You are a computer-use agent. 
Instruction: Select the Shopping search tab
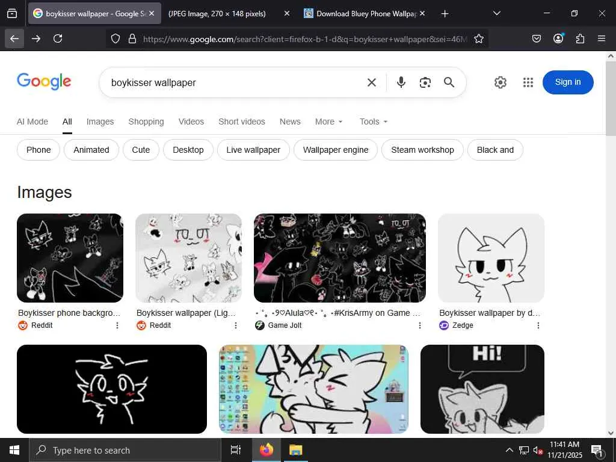146,122
